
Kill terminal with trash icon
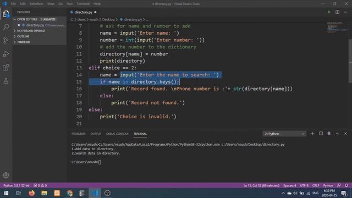(x=329, y=134)
